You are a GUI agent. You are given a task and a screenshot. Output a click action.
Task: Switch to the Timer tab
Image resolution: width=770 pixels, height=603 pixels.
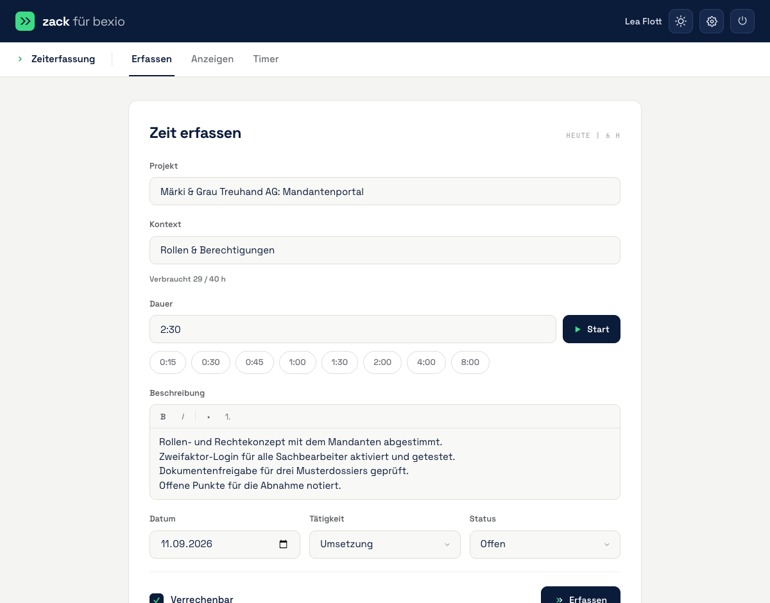click(x=266, y=59)
